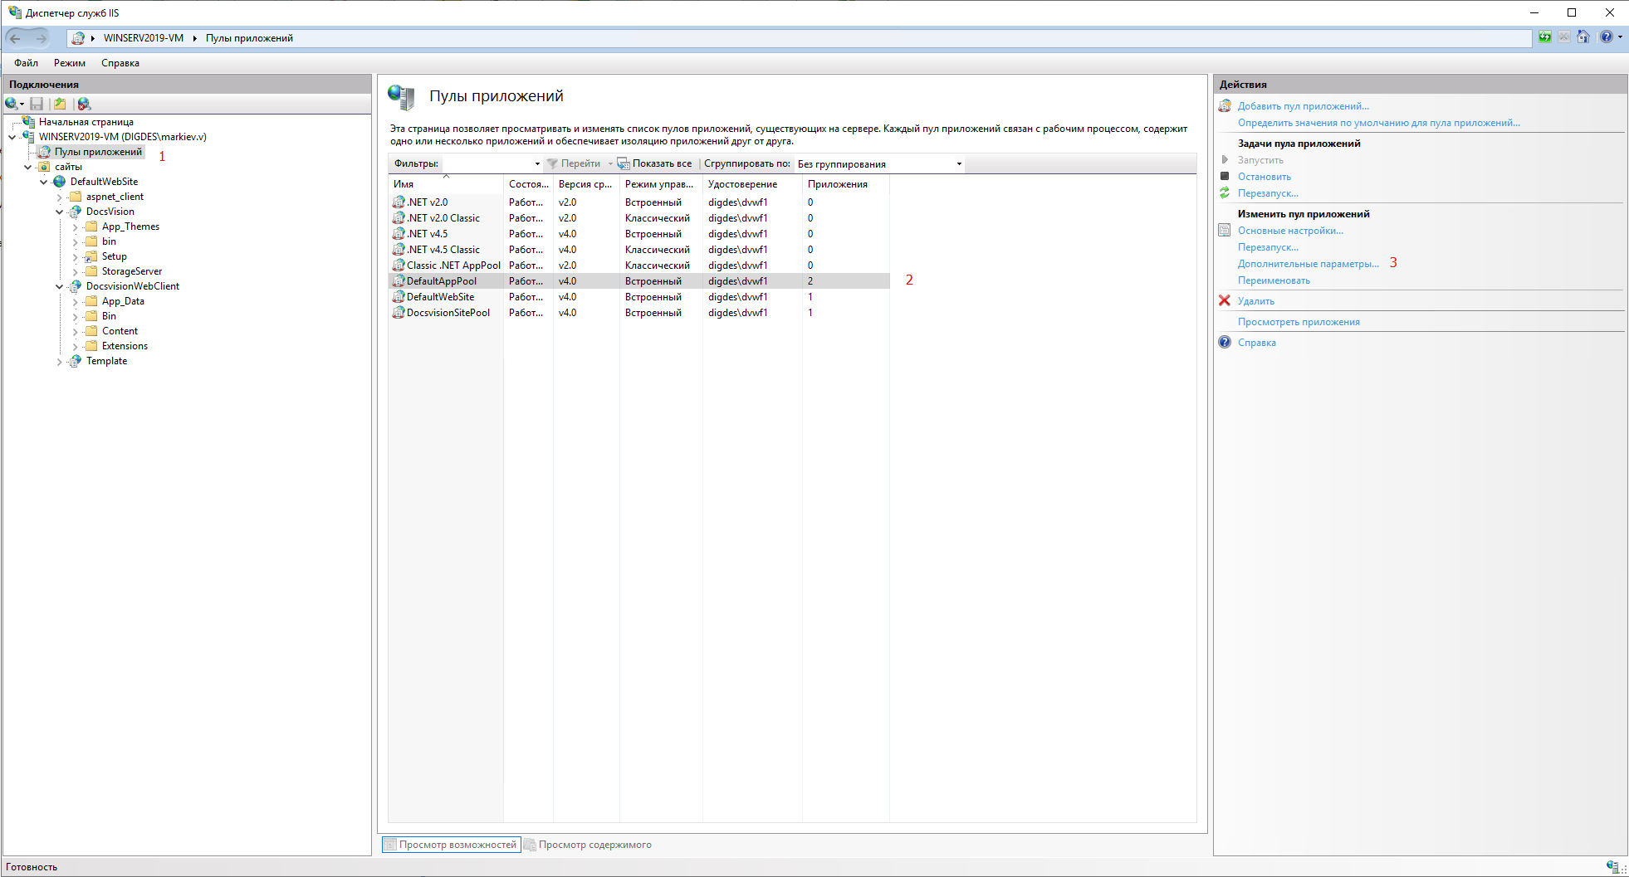Click the Delete connection icon with red mark
Viewport: 1629px width, 877px height.
[x=84, y=104]
